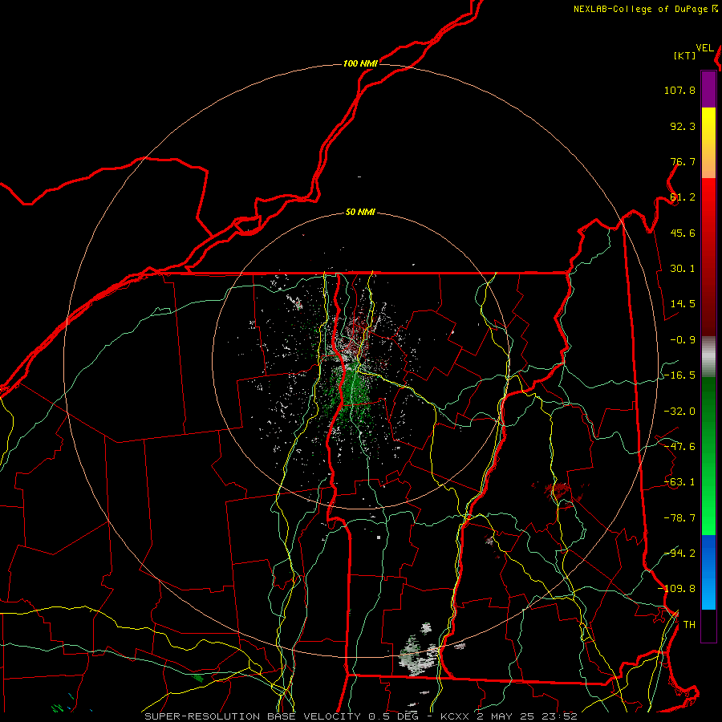Viewport: 722px width, 722px height.
Task: Click the -109.8 velocity scale value
Action: click(x=676, y=589)
